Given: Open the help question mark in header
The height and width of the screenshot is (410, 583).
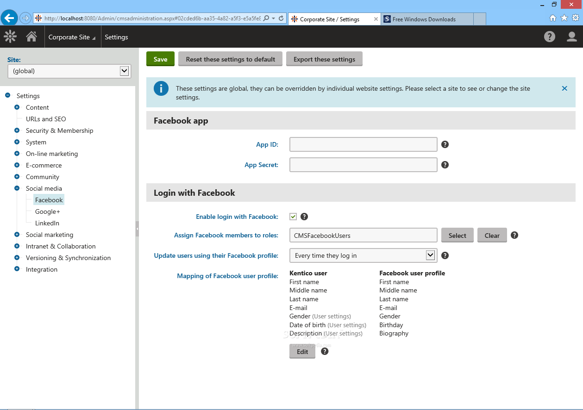Looking at the screenshot, I should point(550,37).
